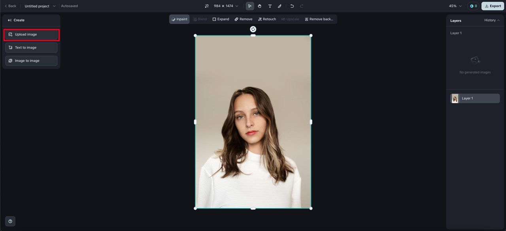Viewport: 506px width, 231px height.
Task: Redo the last action
Action: [302, 6]
